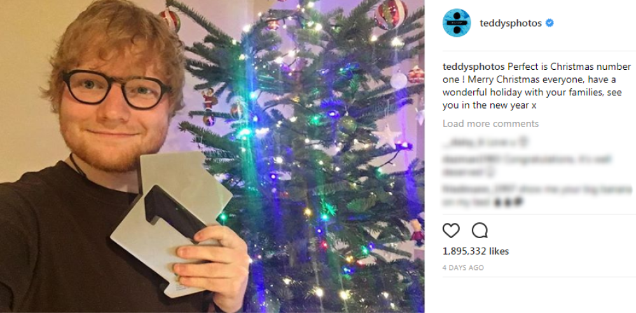
Task: Click the silver number one trophy in photo
Action: point(172,222)
